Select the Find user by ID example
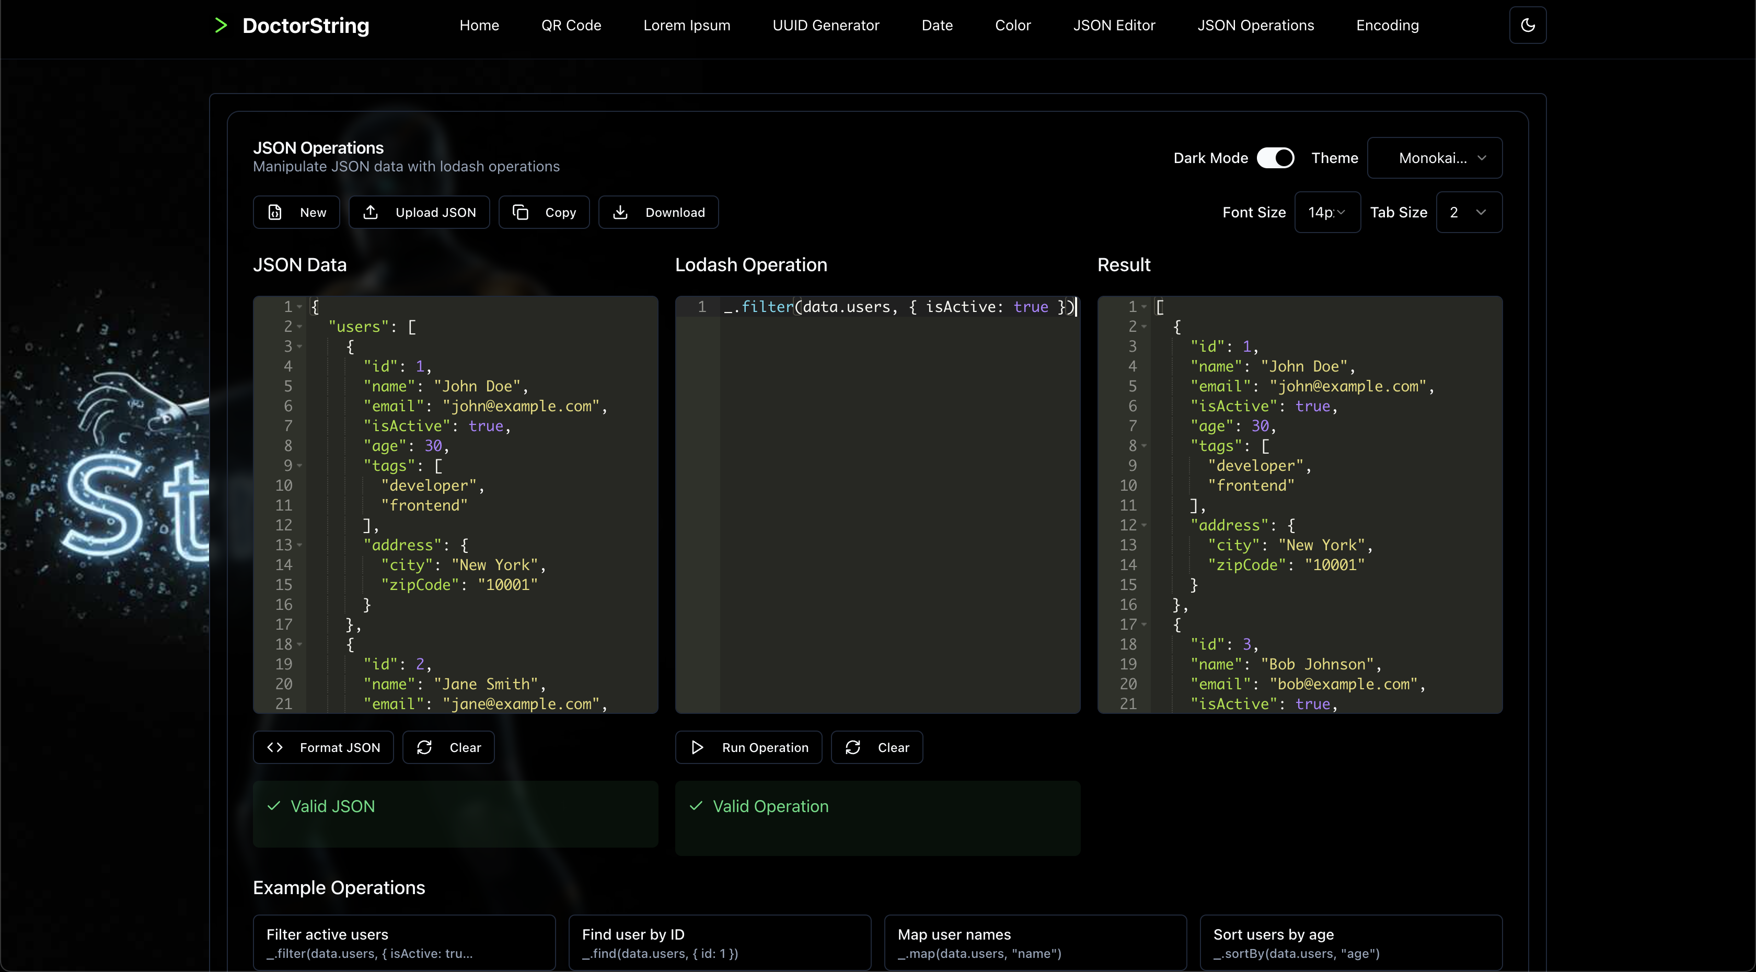1756x972 pixels. (720, 943)
